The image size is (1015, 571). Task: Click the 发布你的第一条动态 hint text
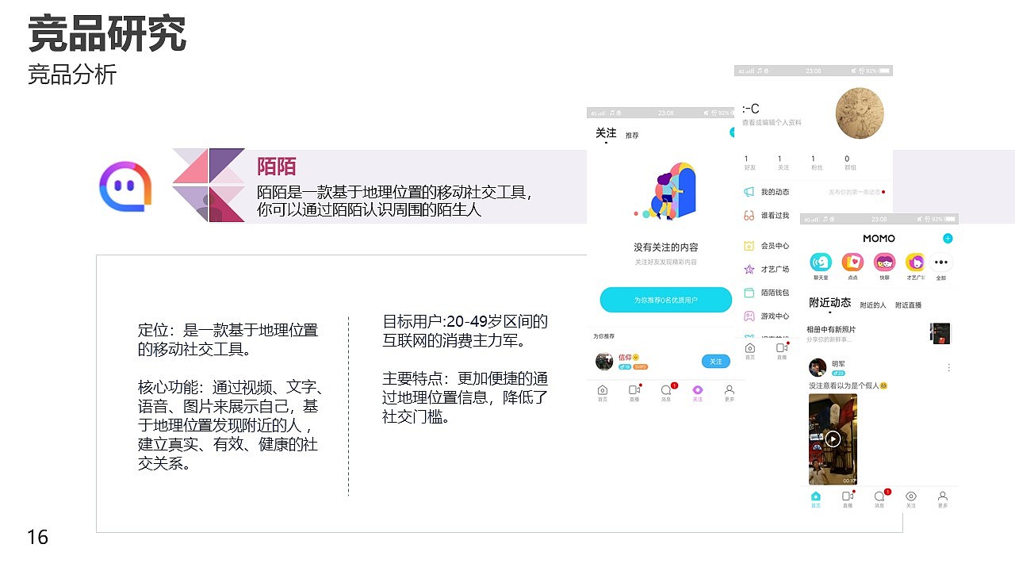tap(854, 192)
